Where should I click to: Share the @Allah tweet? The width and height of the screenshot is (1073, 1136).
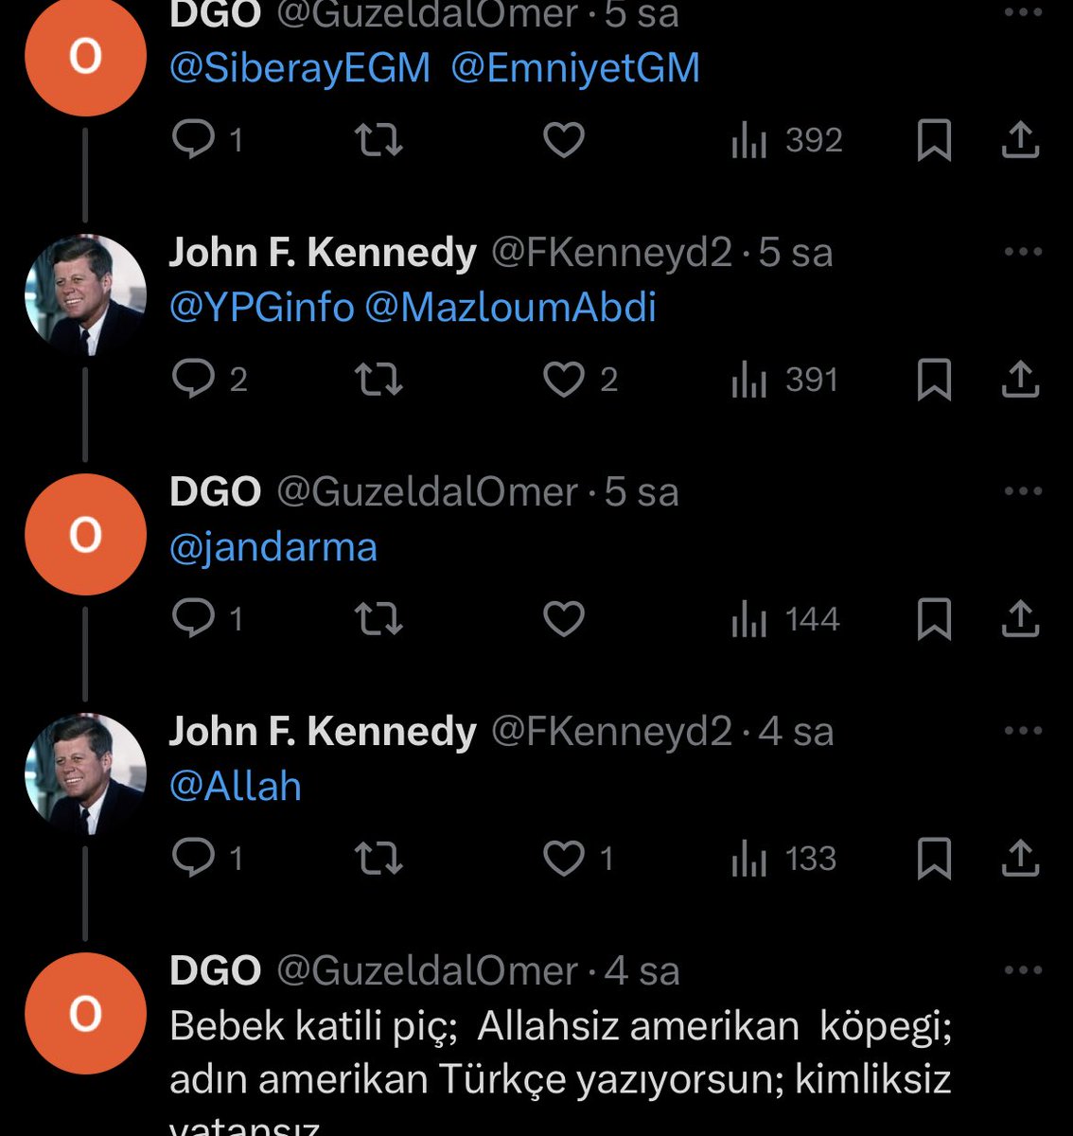1020,858
